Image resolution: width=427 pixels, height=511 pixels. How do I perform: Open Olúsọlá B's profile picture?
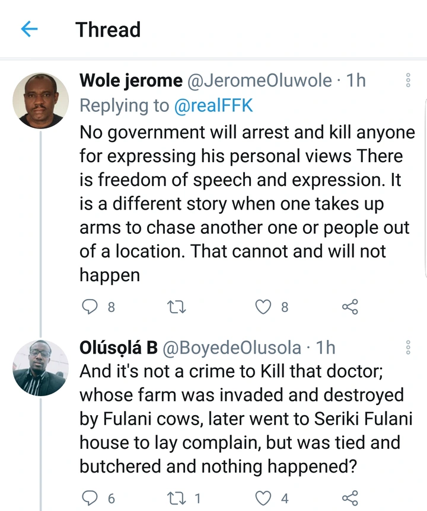pyautogui.click(x=40, y=367)
